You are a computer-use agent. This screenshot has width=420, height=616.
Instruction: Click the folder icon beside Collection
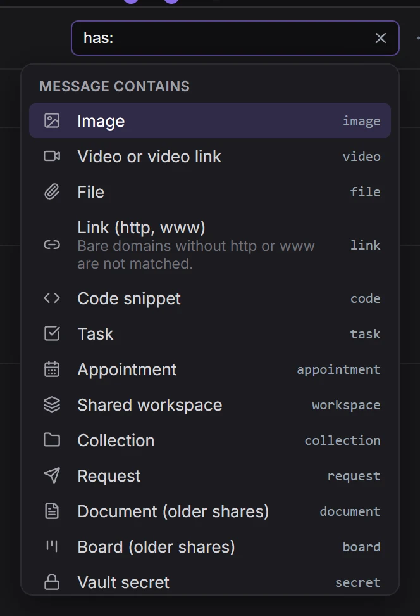point(52,440)
